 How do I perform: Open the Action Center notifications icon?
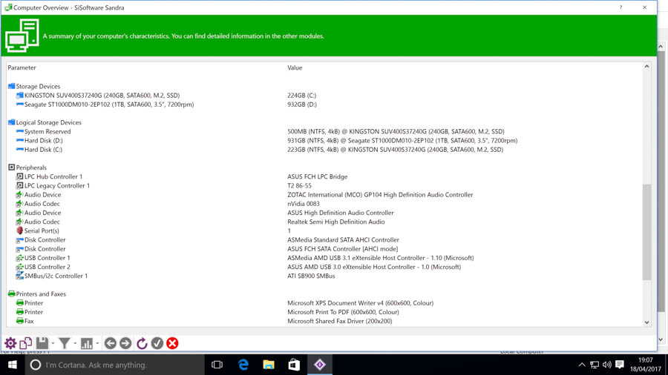coord(620,365)
